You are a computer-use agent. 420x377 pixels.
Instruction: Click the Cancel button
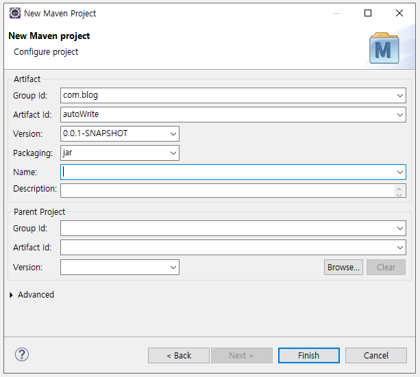click(x=376, y=356)
